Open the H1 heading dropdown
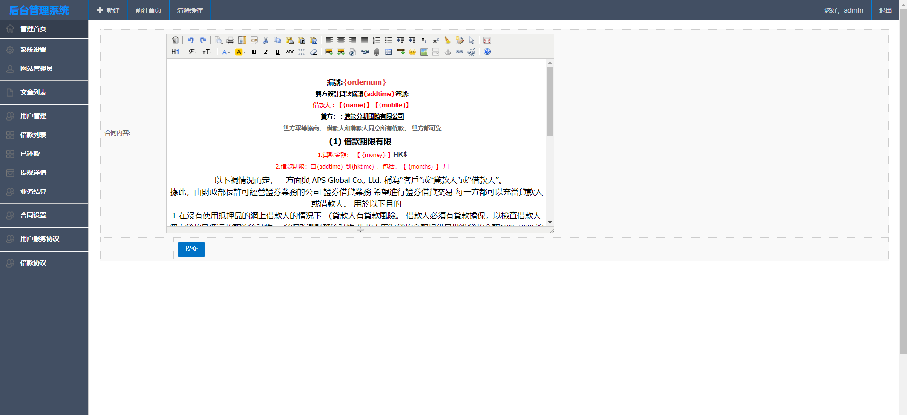Image resolution: width=907 pixels, height=415 pixels. [x=176, y=52]
